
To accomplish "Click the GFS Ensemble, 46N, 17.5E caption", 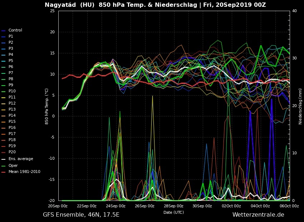I will point(81,215).
